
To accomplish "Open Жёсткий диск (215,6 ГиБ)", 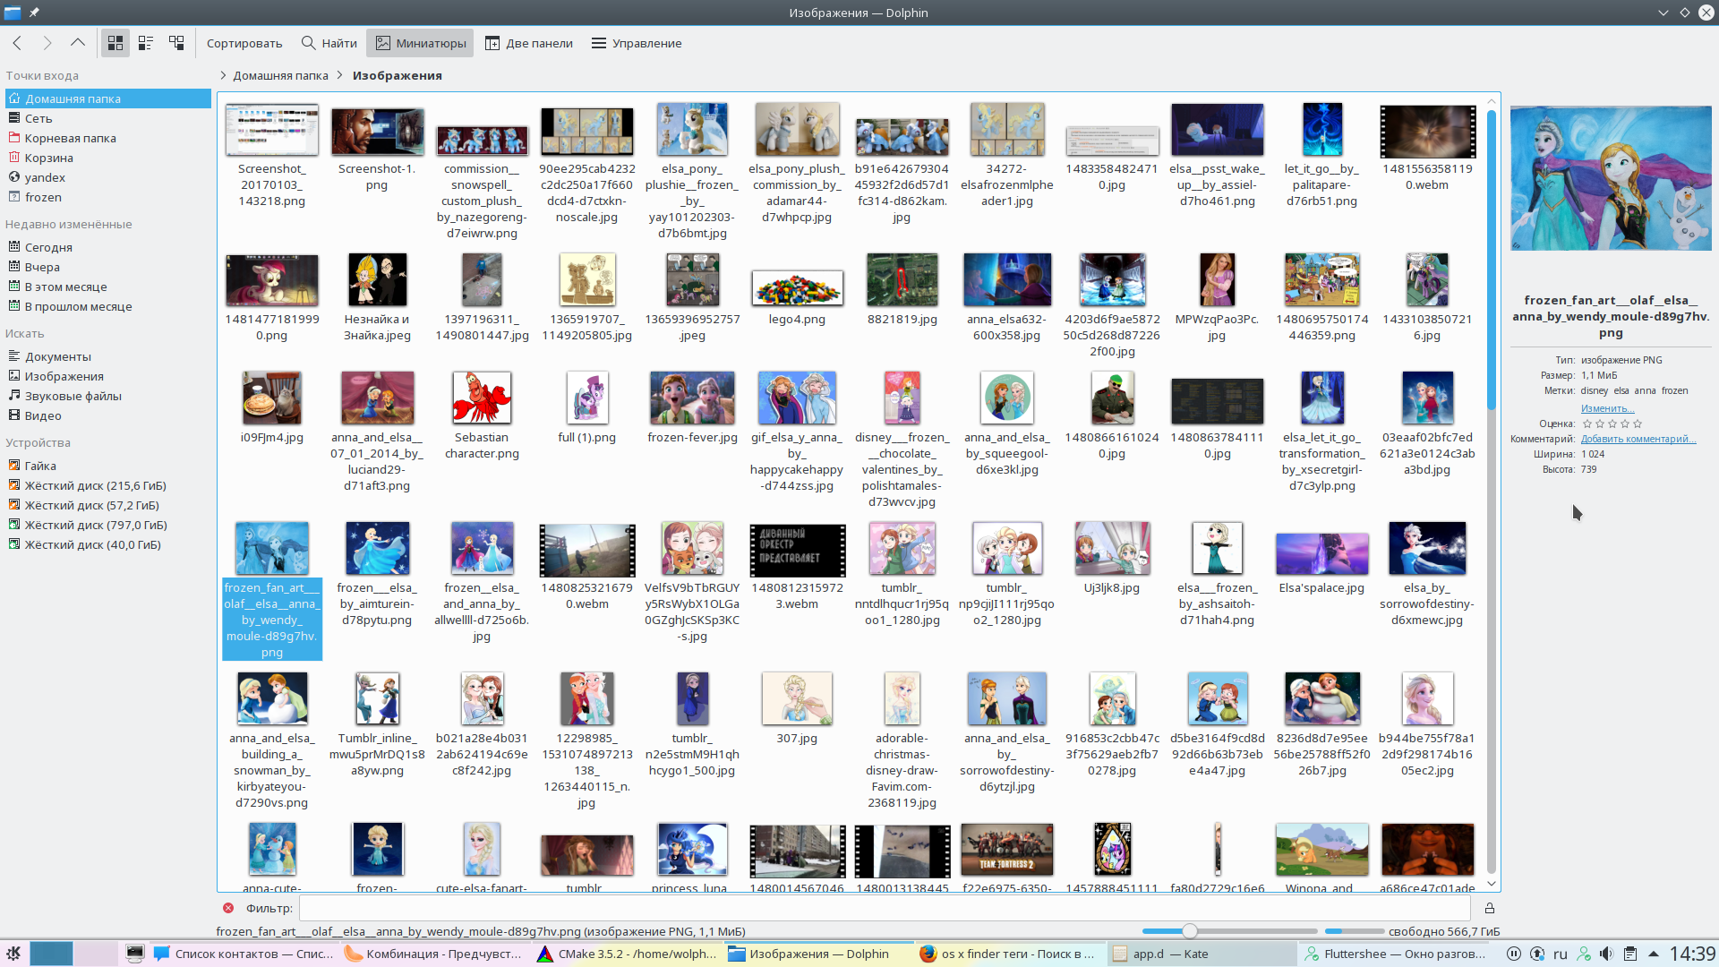I will point(107,485).
